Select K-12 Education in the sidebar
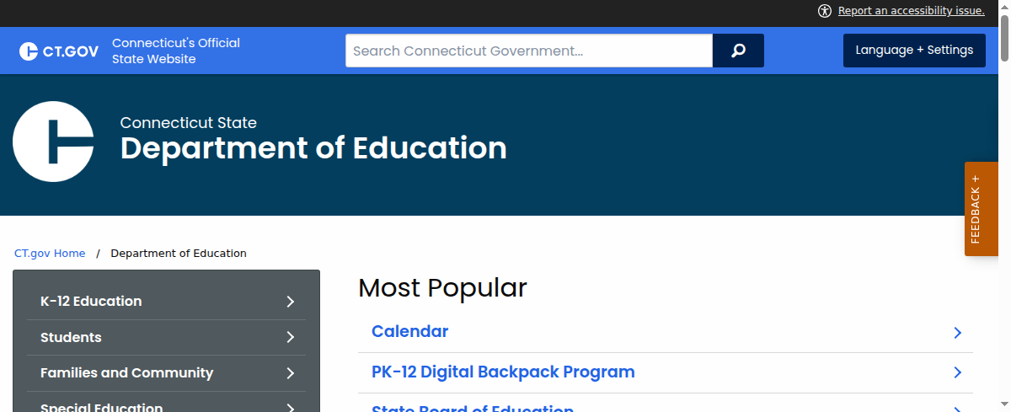 tap(91, 301)
